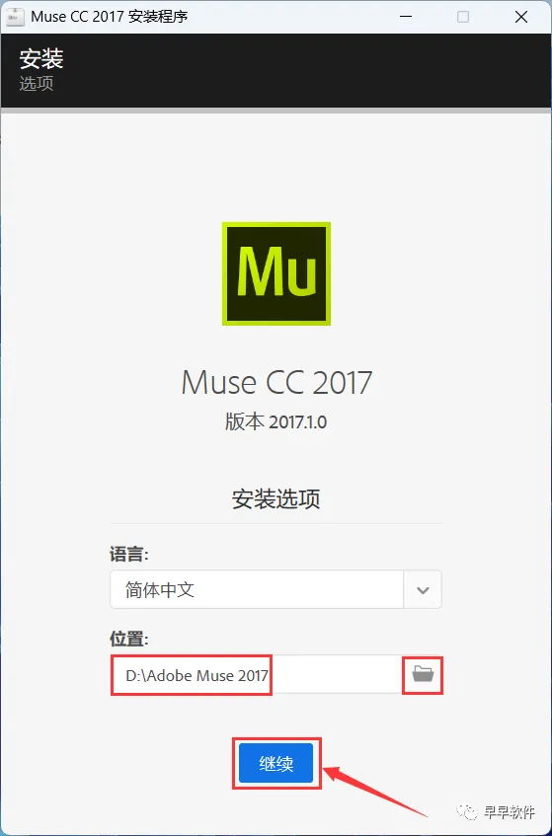Click the 位置: label

click(x=129, y=639)
